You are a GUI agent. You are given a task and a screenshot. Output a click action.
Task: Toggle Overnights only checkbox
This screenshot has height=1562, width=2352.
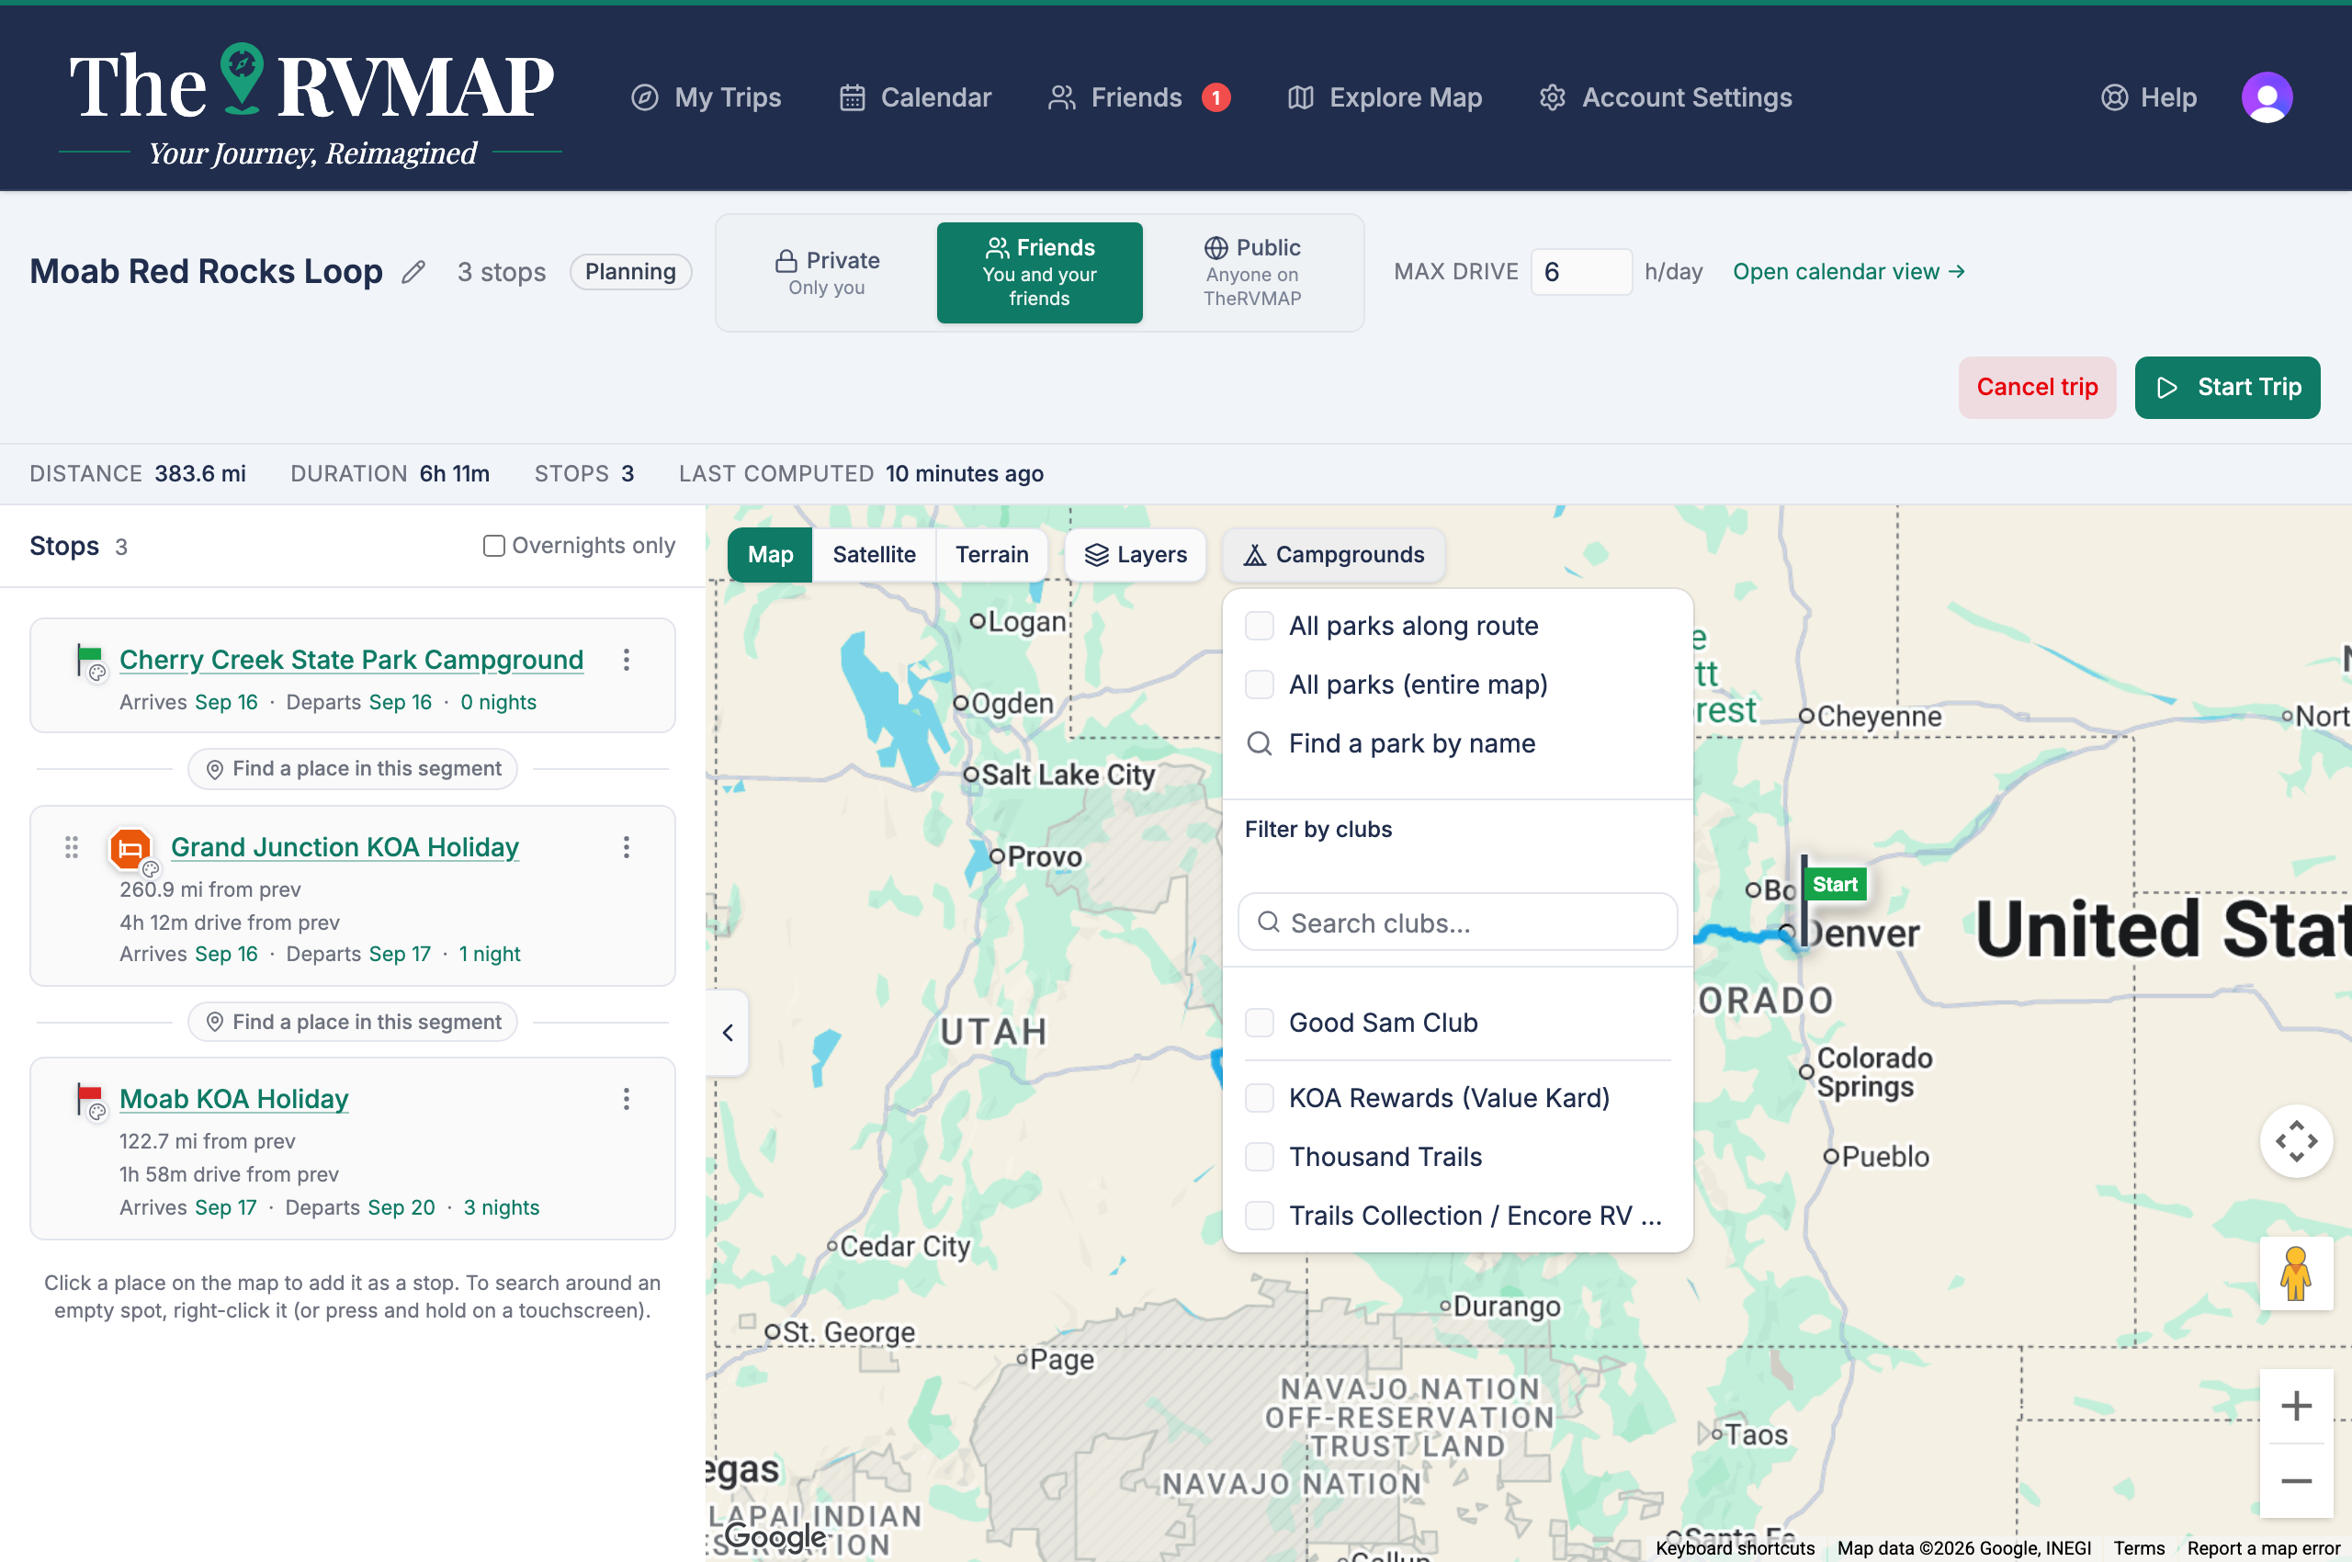493,546
